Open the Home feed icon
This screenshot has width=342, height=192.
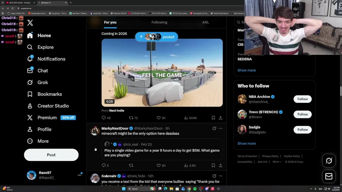[30, 35]
